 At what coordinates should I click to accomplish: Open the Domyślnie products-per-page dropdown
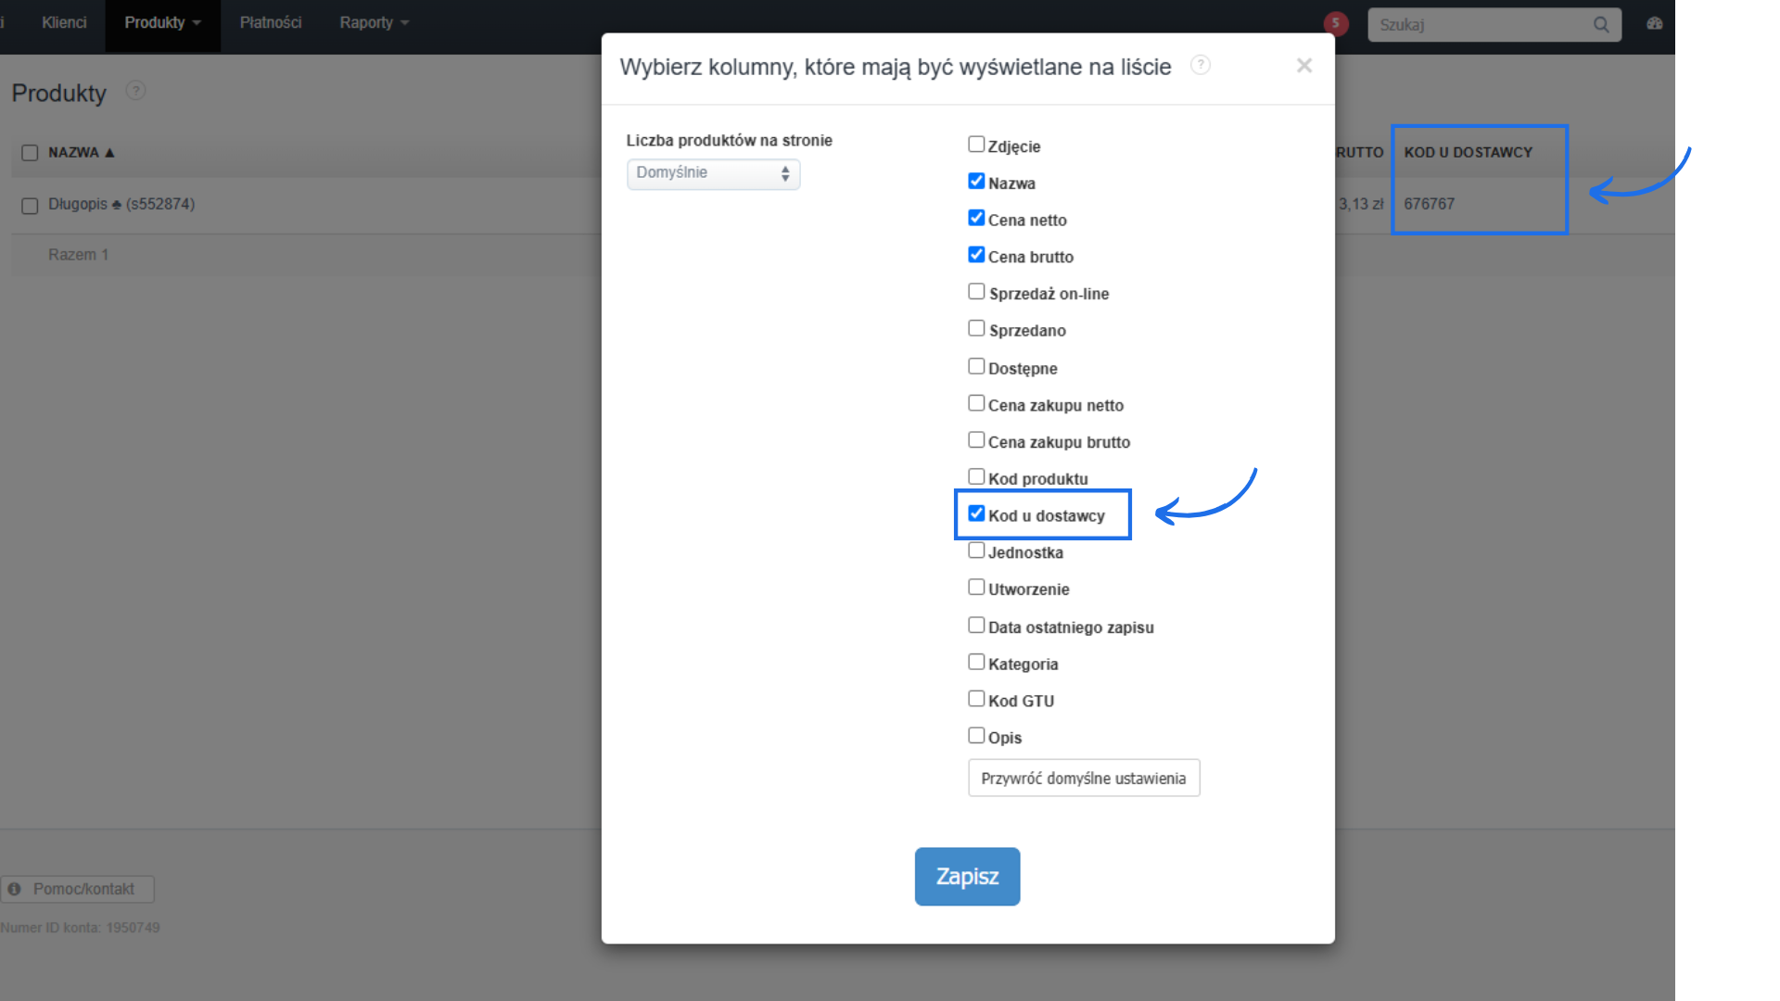click(713, 173)
